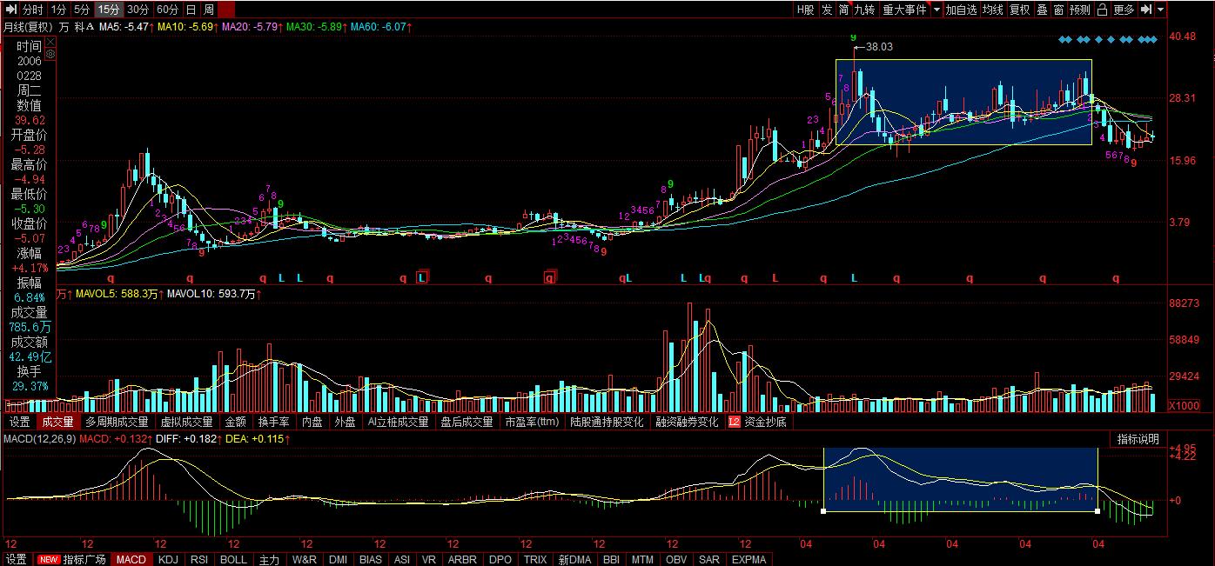Open the info panel gear settings
Viewport: 1215px width, 566px height.
point(50,54)
